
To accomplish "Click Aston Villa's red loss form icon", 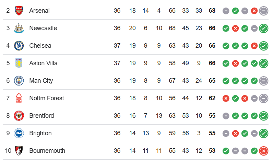I will coord(235,64).
